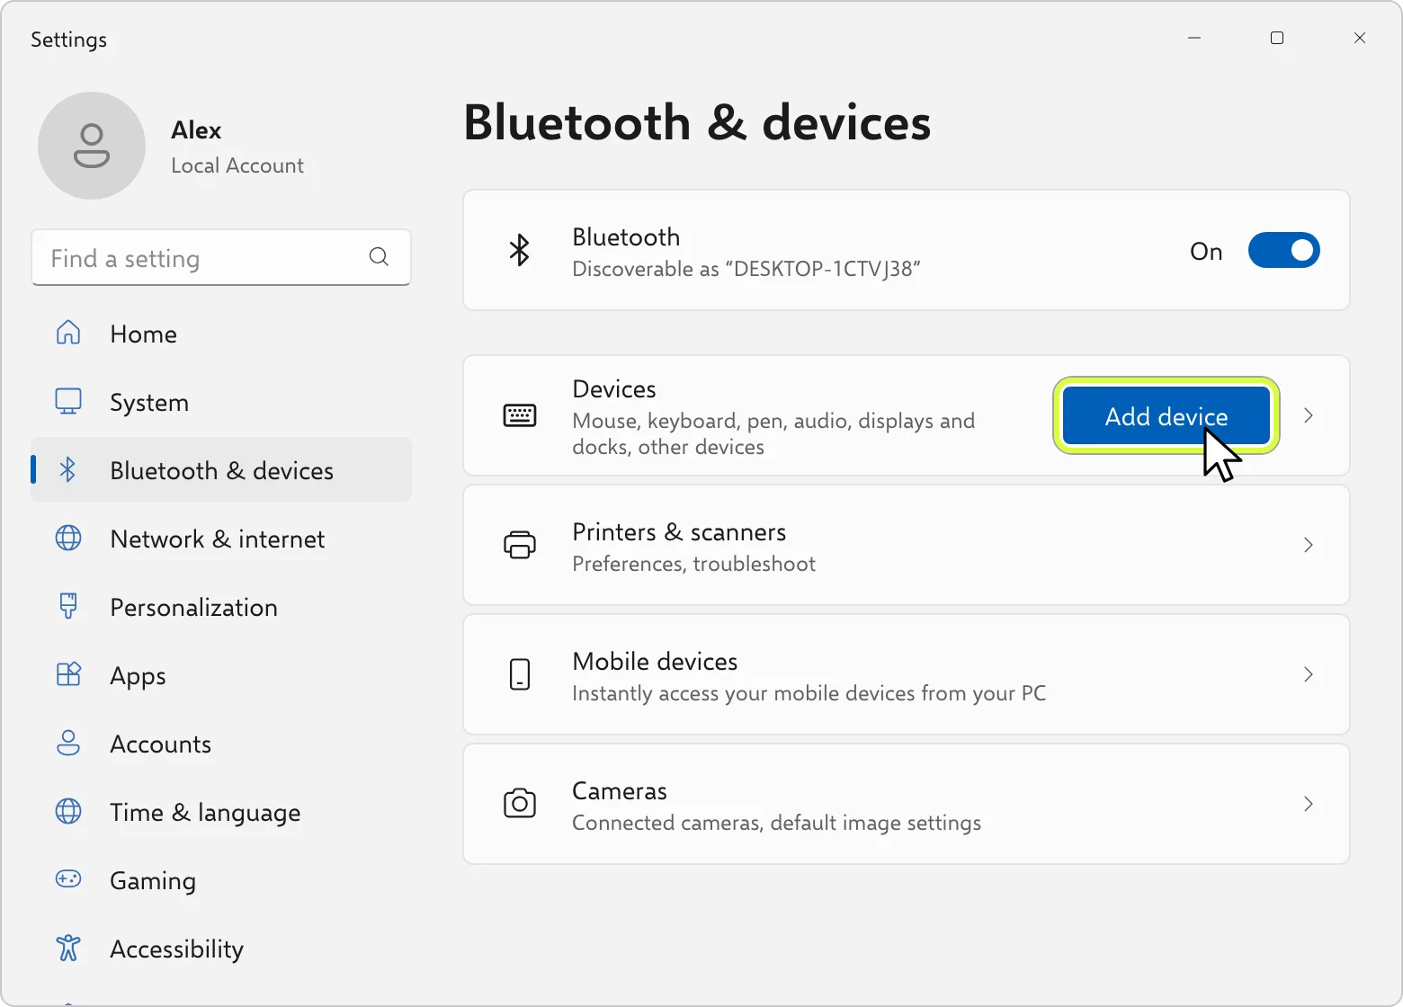Click the search magnifier icon
1403x1007 pixels.
380,257
